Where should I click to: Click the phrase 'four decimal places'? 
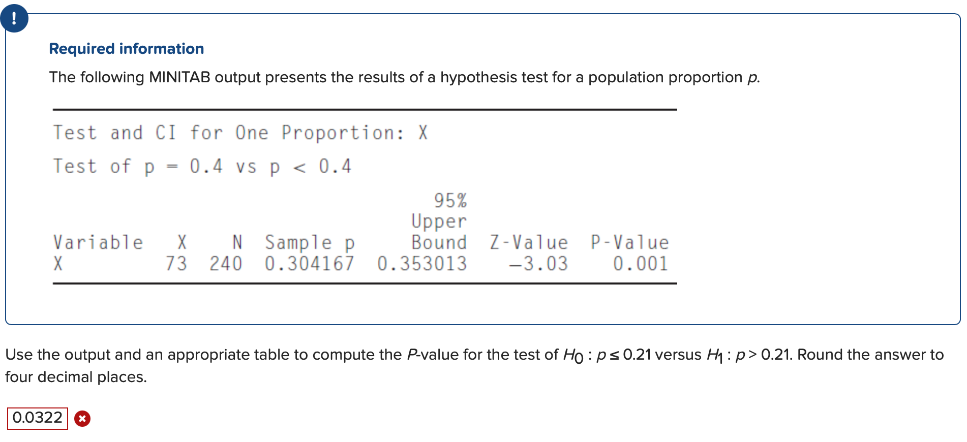click(75, 377)
